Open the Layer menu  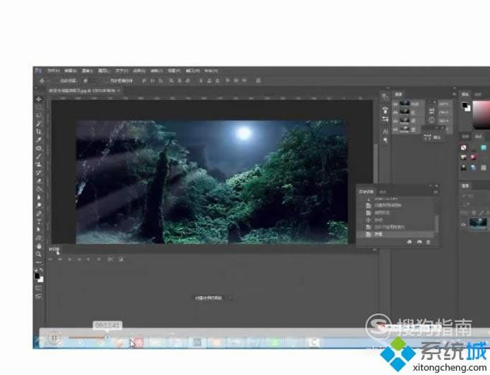[x=104, y=71]
